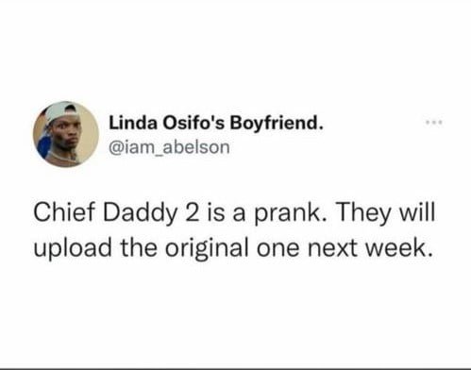Click display name Linda Osifo's Boyfriend
471x370 pixels.
pos(216,123)
